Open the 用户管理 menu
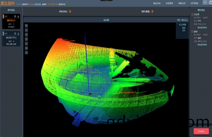212x137 pixels. 194,3
